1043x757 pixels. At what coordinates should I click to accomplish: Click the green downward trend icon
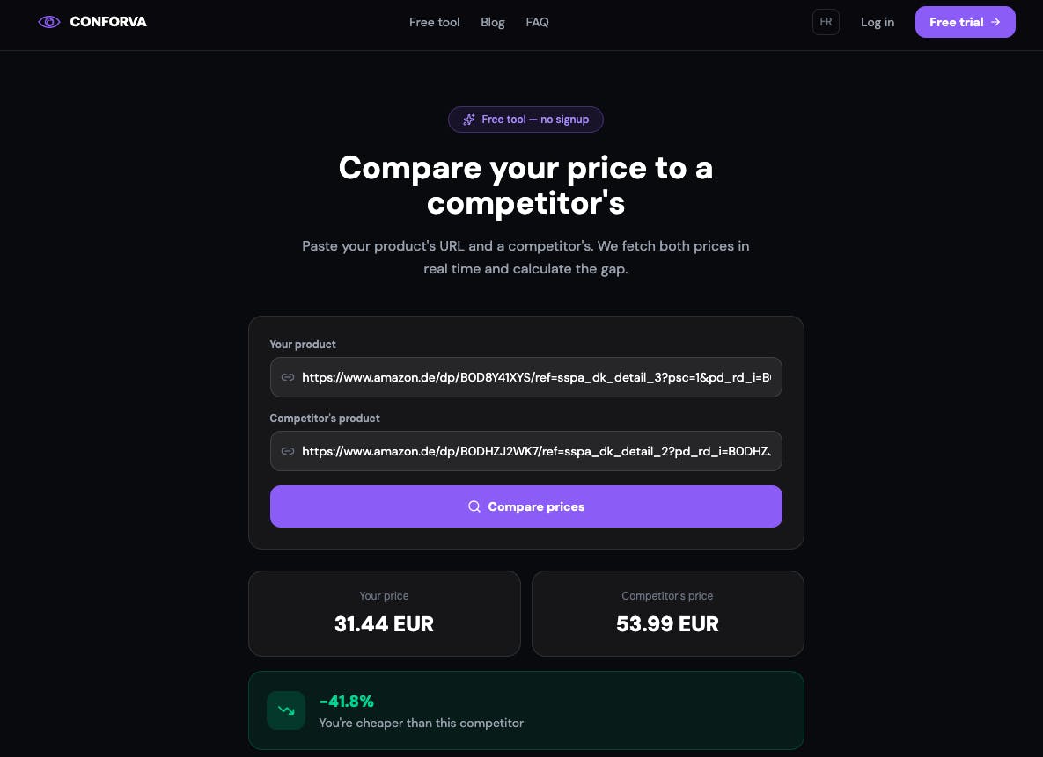point(286,710)
